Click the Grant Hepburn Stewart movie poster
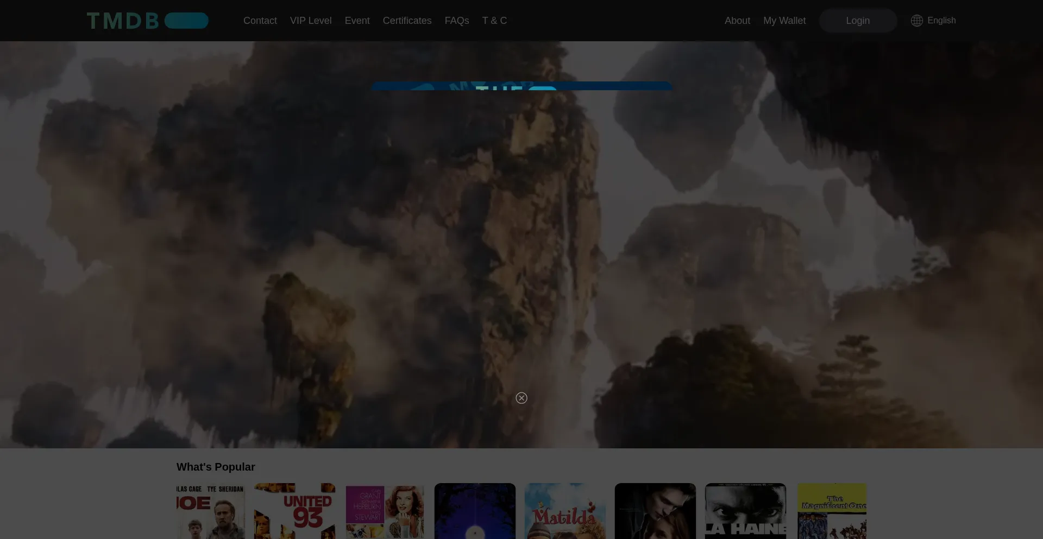Screen dimensions: 1043x539 point(385,511)
